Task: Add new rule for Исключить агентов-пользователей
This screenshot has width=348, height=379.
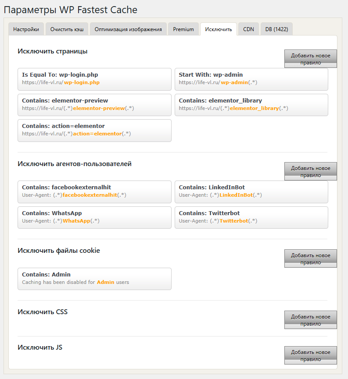Action: (310, 171)
